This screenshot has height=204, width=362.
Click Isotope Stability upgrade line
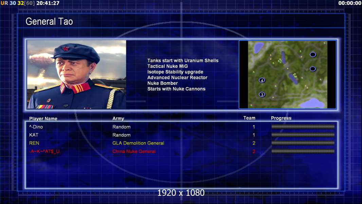[175, 72]
